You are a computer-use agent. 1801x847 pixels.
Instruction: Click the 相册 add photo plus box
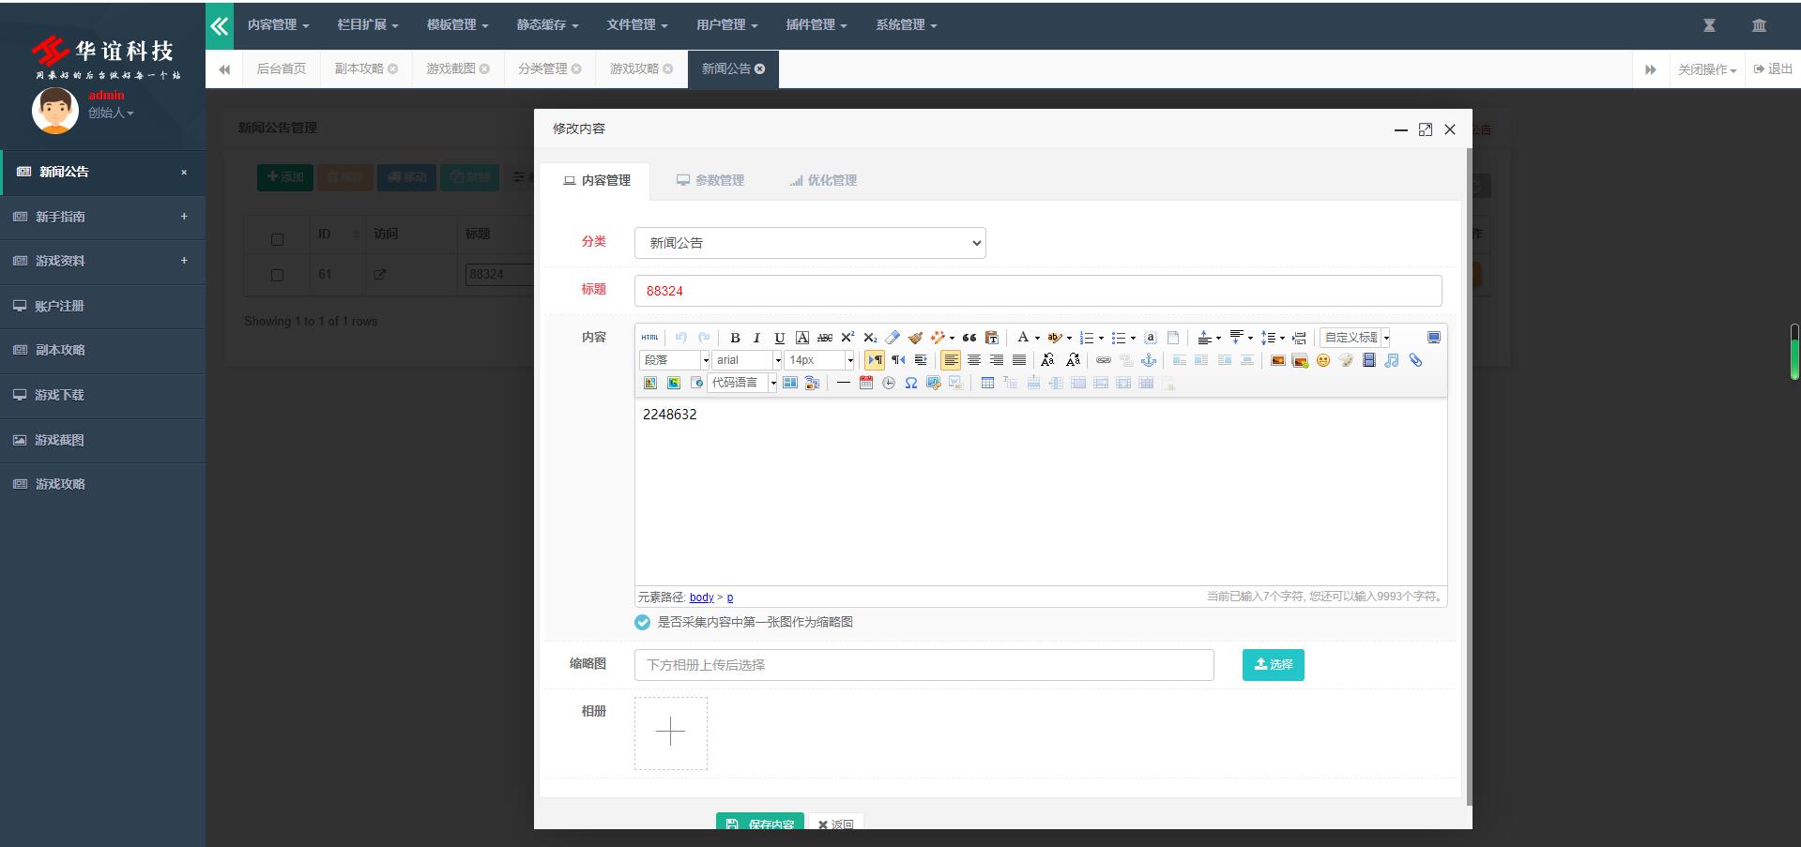670,733
